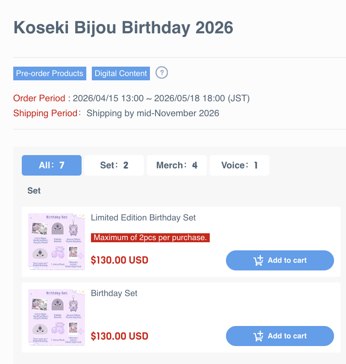This screenshot has height=364, width=346.
Task: Open the Limited Edition Birthday Set thumbnail
Action: [56, 242]
